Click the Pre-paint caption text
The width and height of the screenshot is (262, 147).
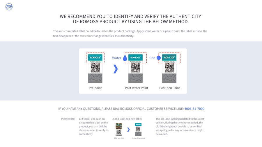[x=95, y=88]
